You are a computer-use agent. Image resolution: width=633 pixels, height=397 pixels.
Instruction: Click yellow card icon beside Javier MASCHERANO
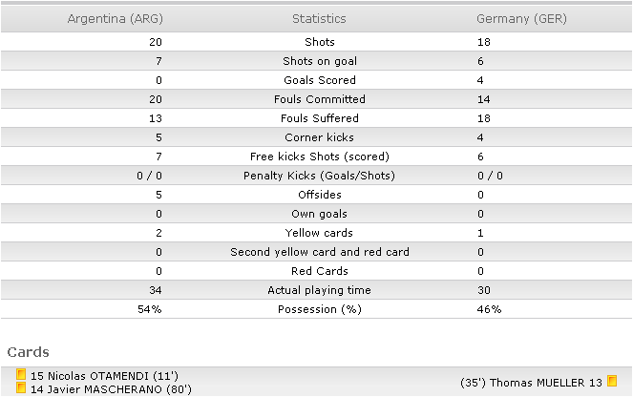point(21,387)
